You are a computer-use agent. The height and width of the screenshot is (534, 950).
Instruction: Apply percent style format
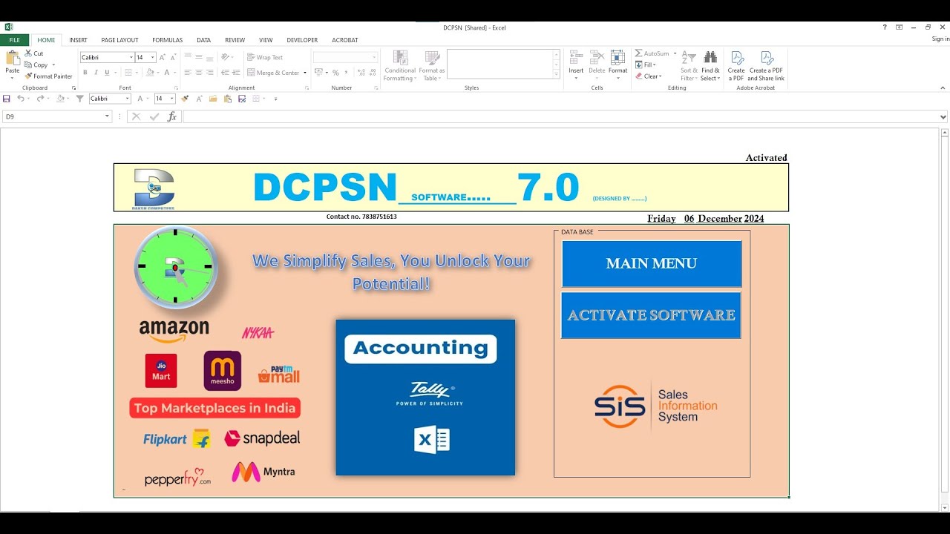click(x=335, y=73)
